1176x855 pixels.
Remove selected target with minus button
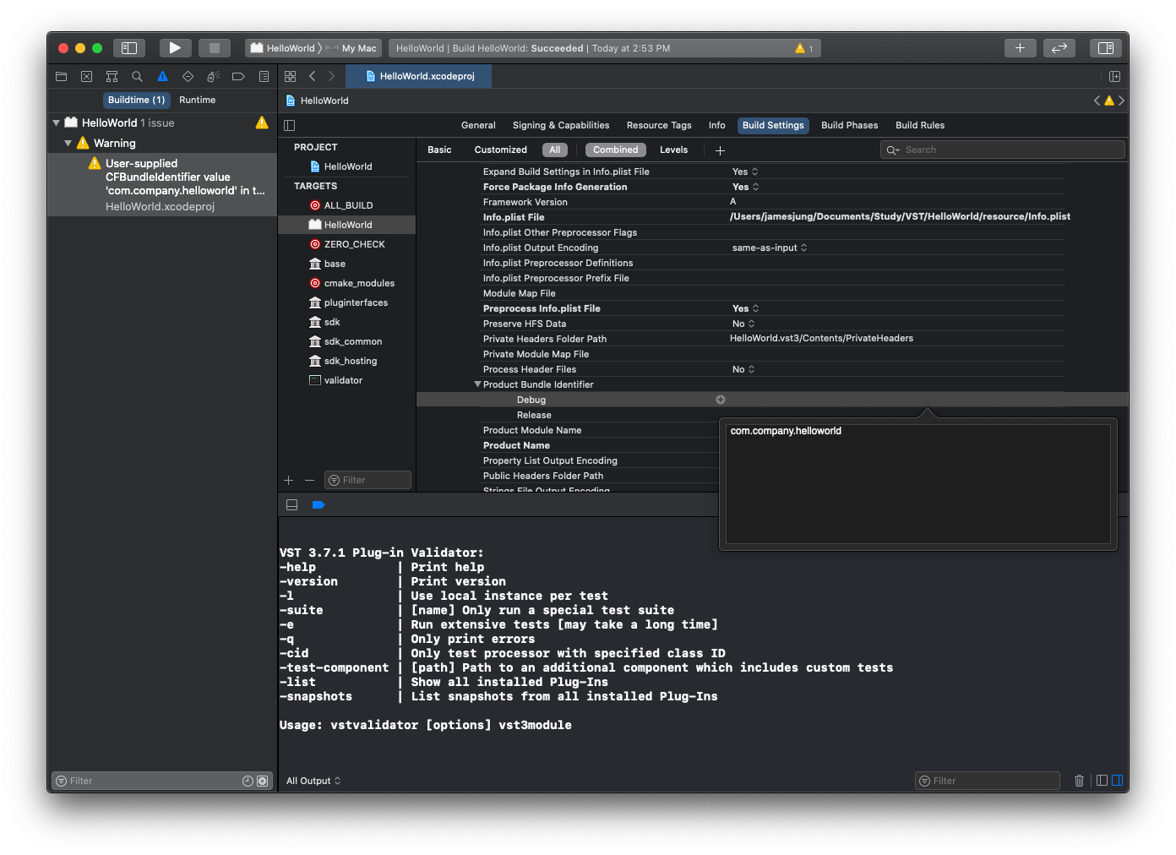(x=309, y=480)
